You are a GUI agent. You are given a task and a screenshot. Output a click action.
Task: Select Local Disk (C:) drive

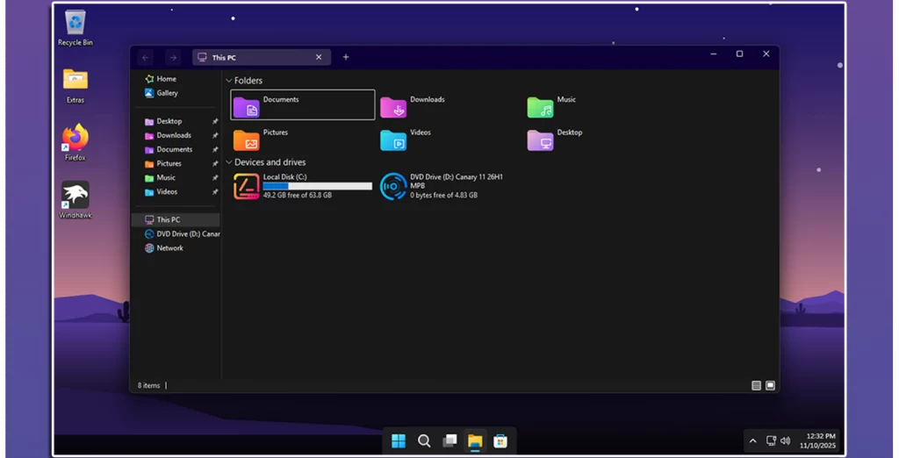(x=247, y=186)
